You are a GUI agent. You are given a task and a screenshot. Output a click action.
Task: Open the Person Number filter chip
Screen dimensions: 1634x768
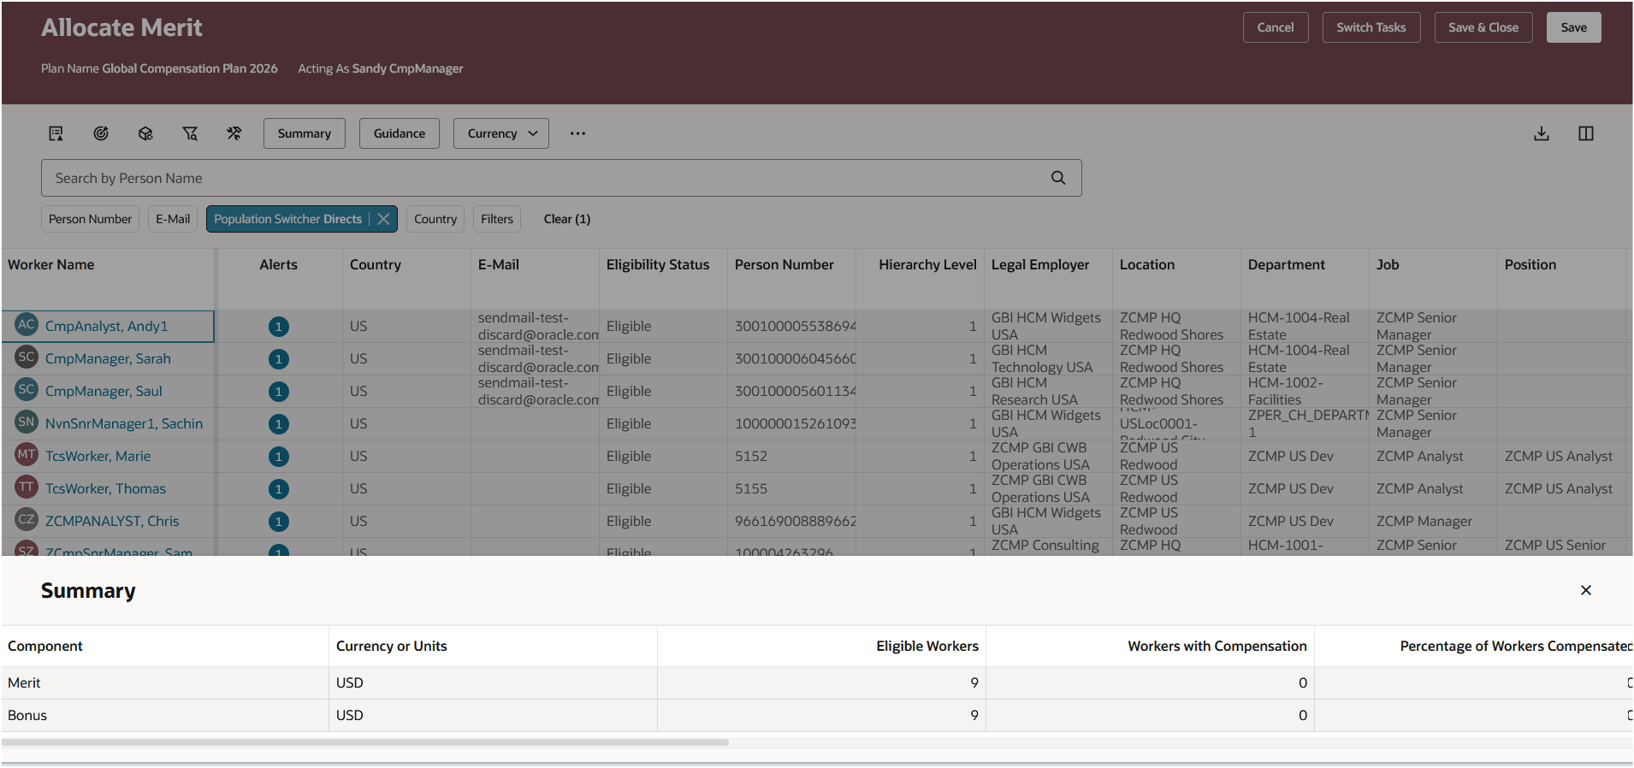coord(90,219)
